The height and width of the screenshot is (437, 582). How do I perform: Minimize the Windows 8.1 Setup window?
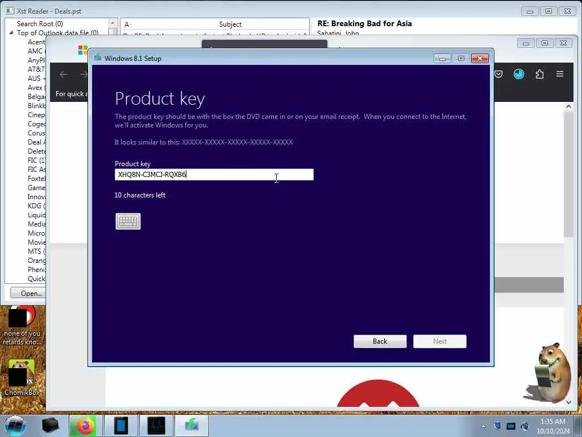click(x=442, y=59)
